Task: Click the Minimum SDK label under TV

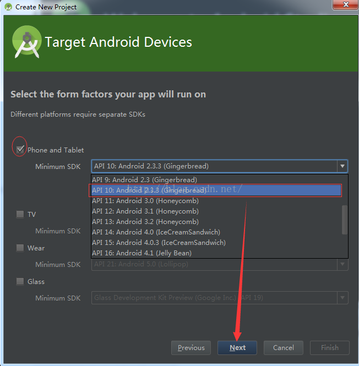Action: point(58,231)
